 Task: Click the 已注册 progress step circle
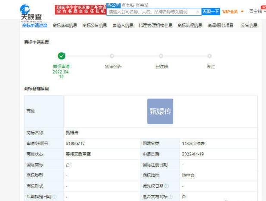pos(161,56)
